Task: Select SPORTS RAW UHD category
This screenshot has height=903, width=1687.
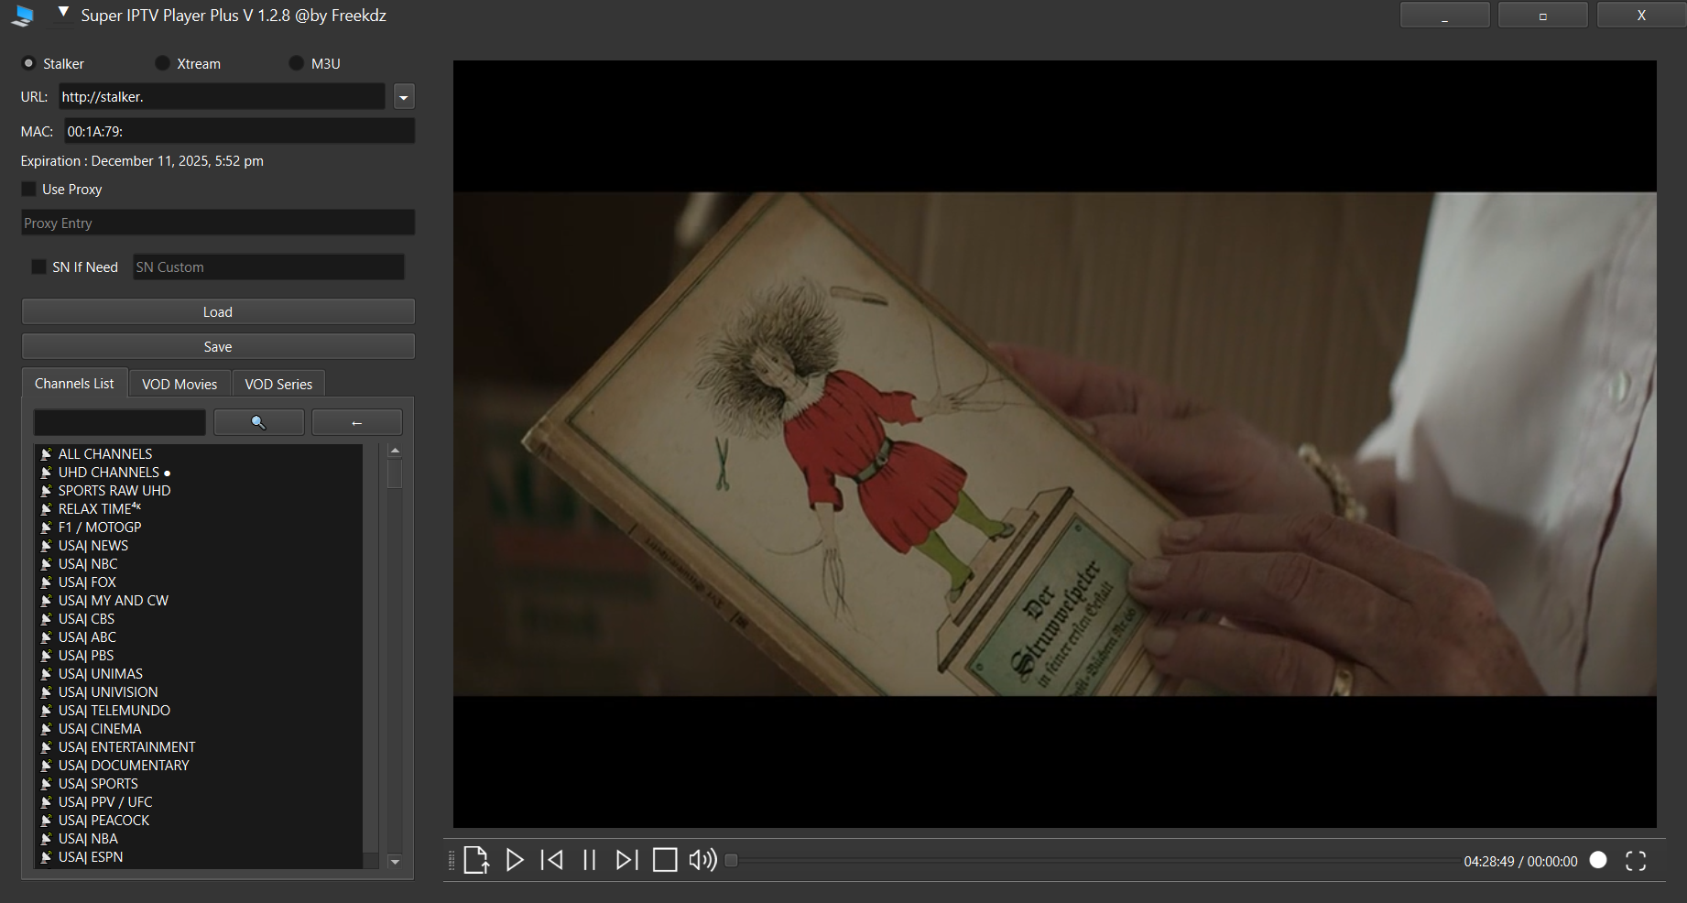Action: [114, 490]
